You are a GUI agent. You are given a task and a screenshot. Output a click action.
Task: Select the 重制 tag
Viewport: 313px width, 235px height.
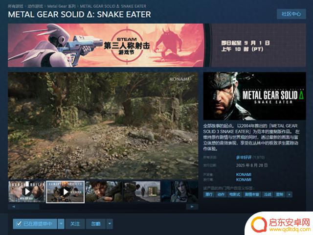[x=280, y=194]
